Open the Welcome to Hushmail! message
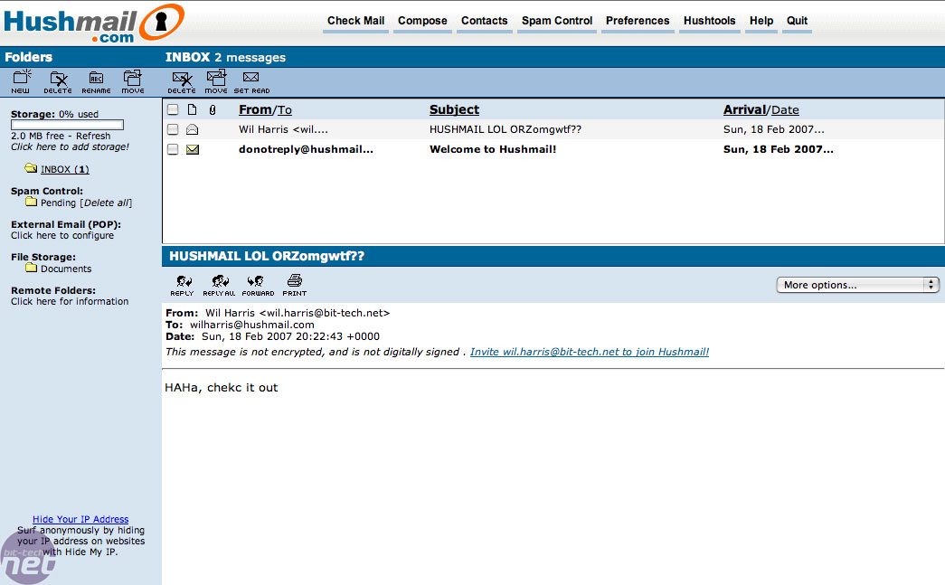This screenshot has width=945, height=585. [x=492, y=149]
